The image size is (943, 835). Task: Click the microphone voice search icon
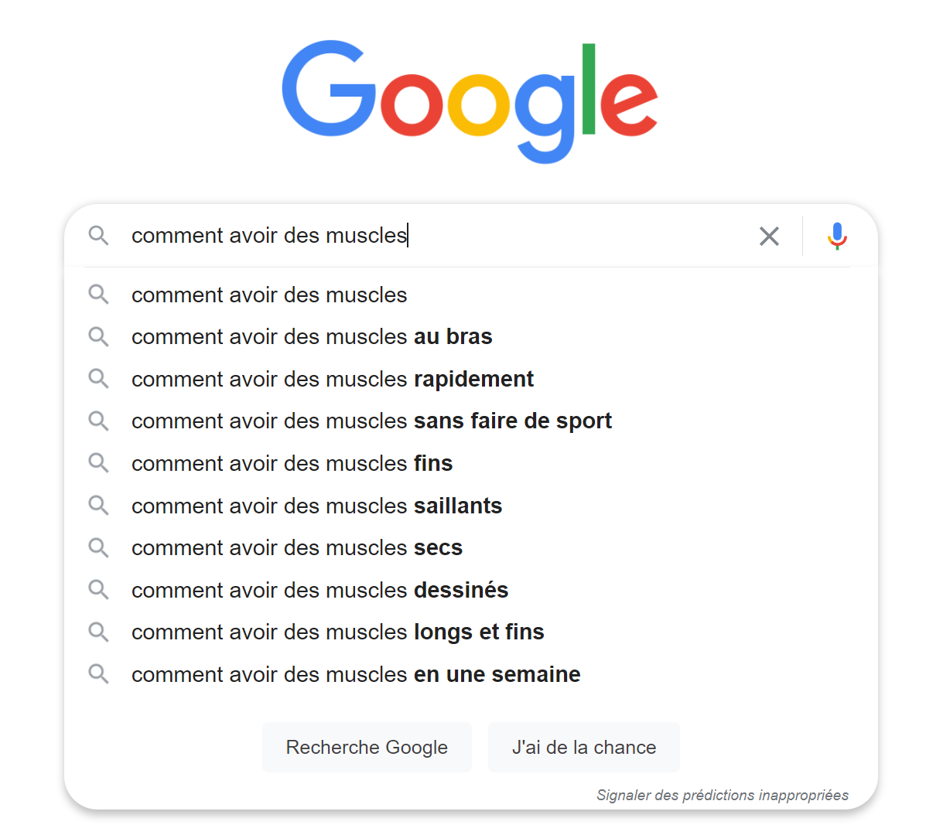(837, 236)
